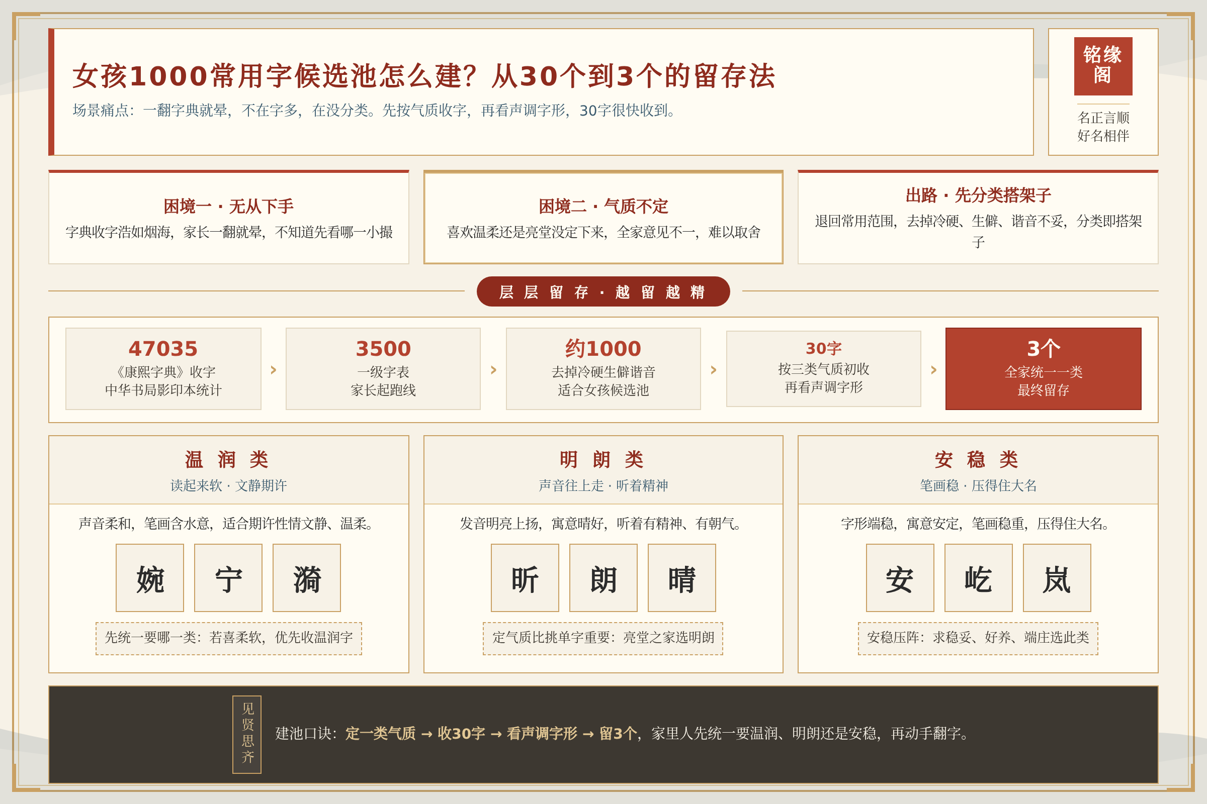Click chevron arrow after 约1000 box
The image size is (1207, 804).
pyautogui.click(x=714, y=370)
